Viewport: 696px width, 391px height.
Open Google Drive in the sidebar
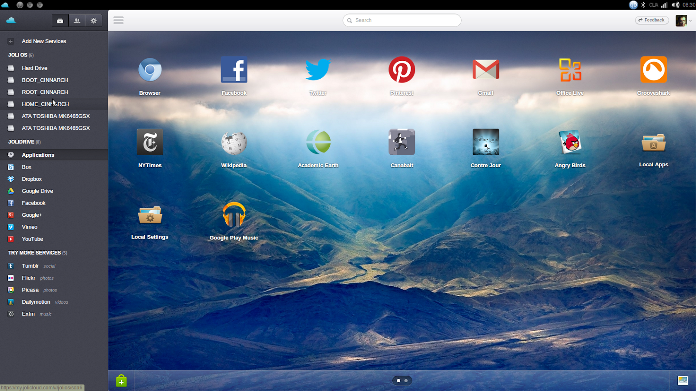pos(54,191)
